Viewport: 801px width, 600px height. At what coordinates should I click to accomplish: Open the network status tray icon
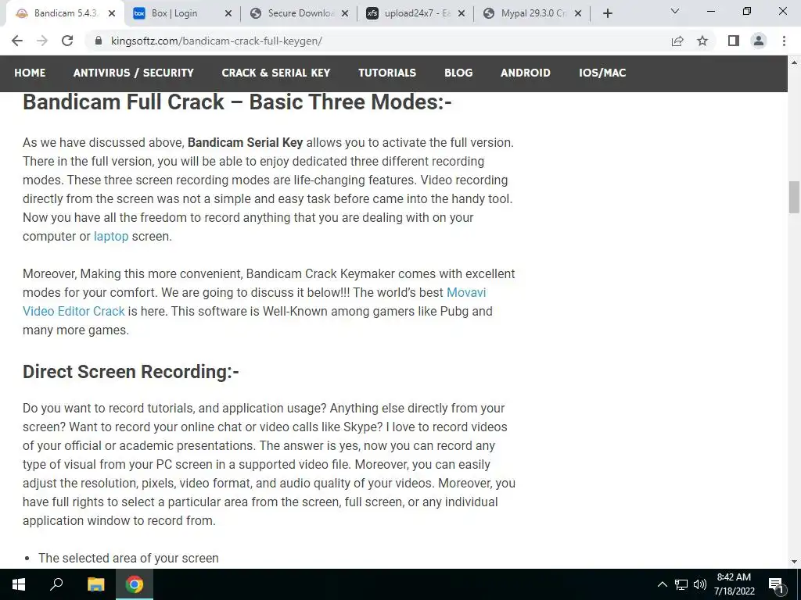681,584
